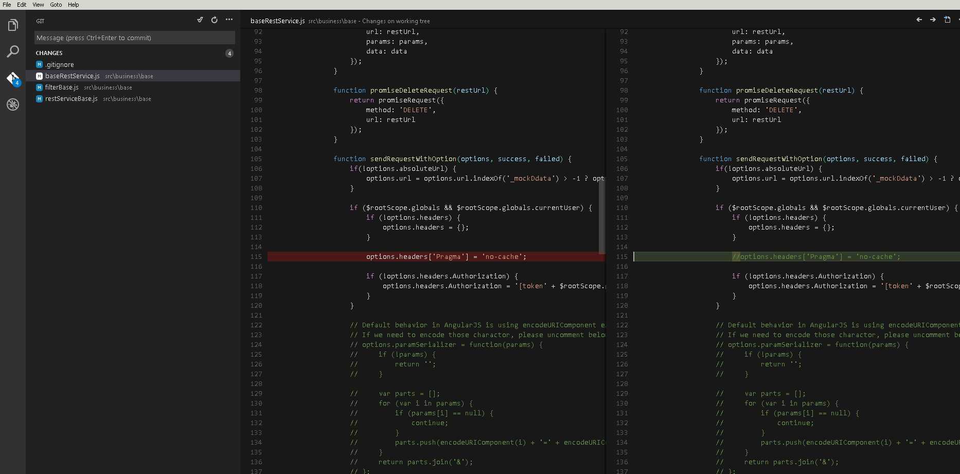Click line number 115 in right pane
The width and height of the screenshot is (960, 474).
622,257
